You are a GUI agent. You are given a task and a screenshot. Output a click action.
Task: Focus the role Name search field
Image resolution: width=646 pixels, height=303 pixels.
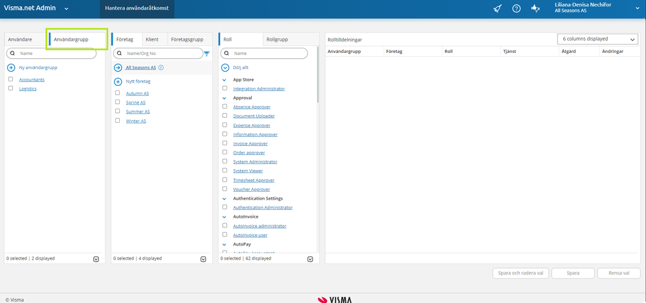point(264,54)
